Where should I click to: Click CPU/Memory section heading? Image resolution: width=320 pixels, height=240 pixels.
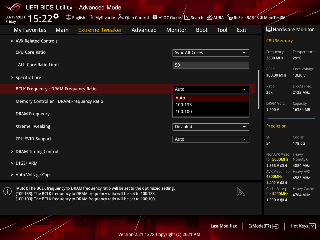click(279, 41)
